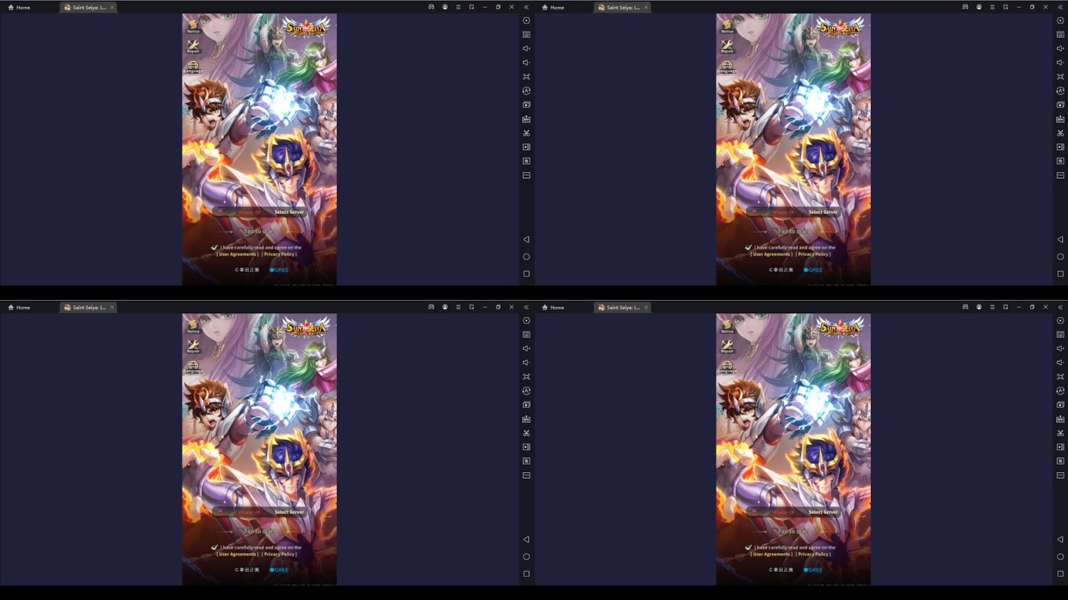
Task: Open the Language globe icon in the top-left game
Action: point(193,66)
